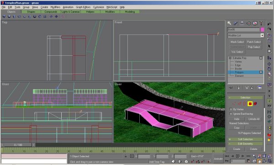Select the Vertex sub-object in stack
The width and height of the screenshot is (274, 165).
tap(238, 62)
